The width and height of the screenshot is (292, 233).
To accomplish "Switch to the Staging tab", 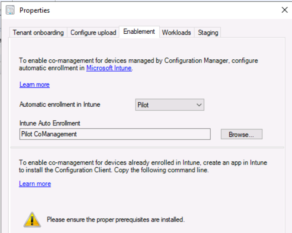I will tap(208, 32).
